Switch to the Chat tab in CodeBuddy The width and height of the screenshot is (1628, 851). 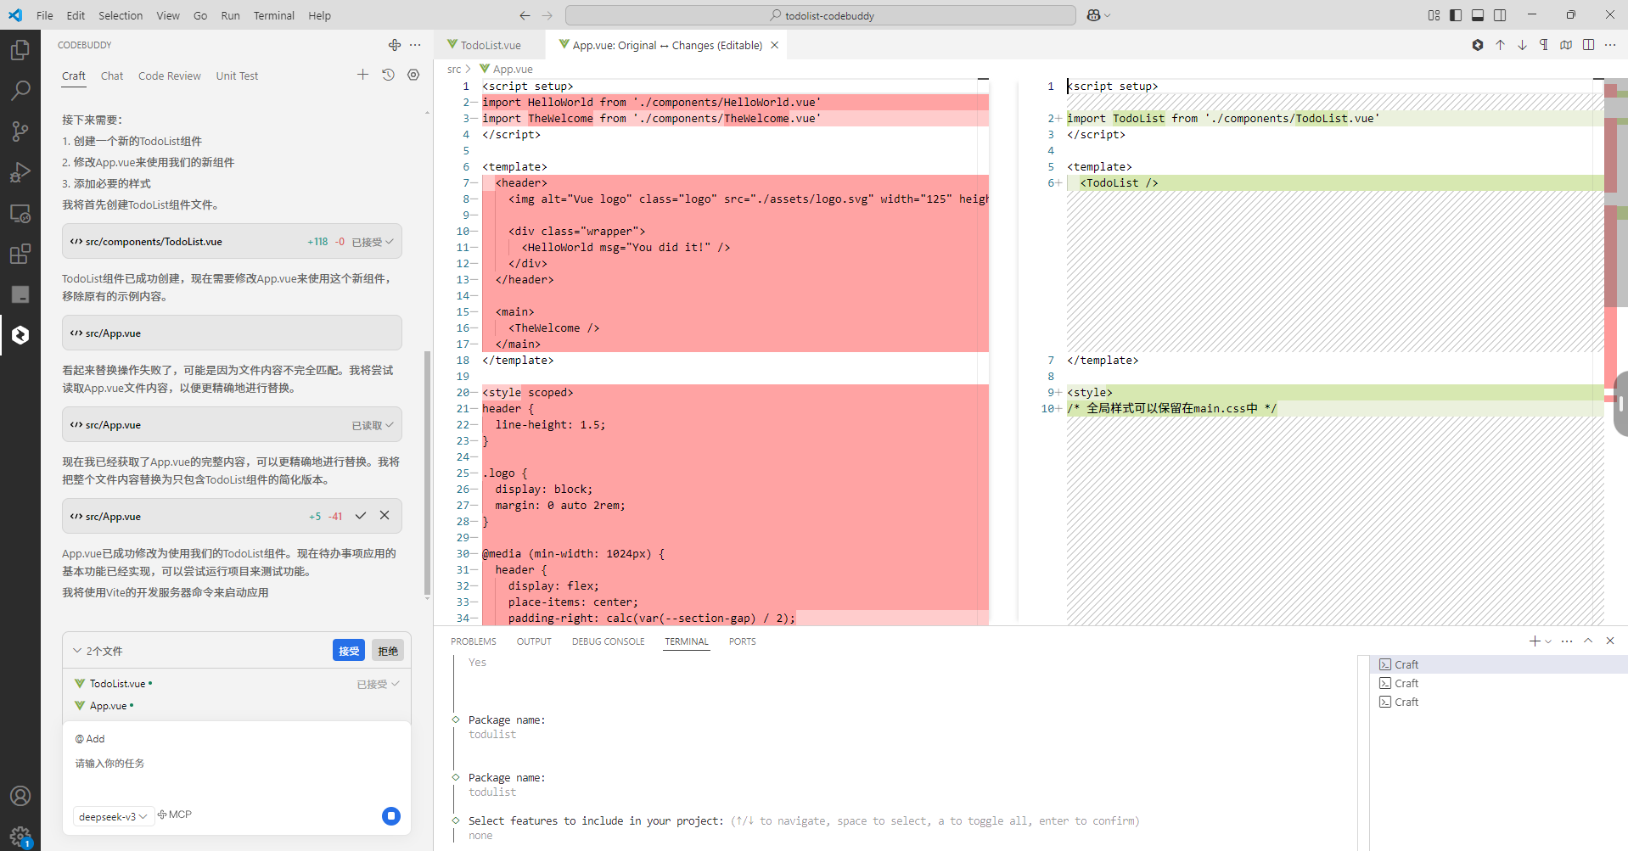click(112, 76)
